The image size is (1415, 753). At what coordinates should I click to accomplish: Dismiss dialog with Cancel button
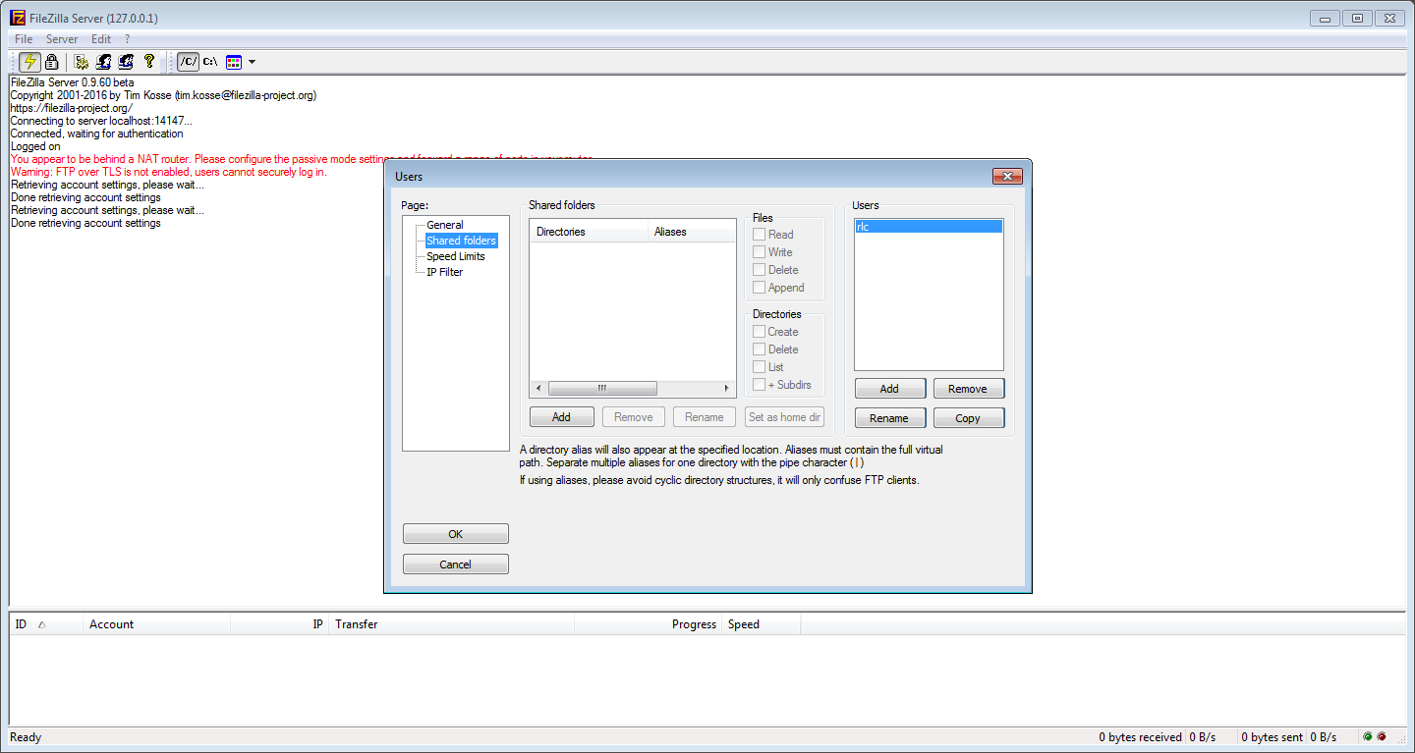[456, 565]
